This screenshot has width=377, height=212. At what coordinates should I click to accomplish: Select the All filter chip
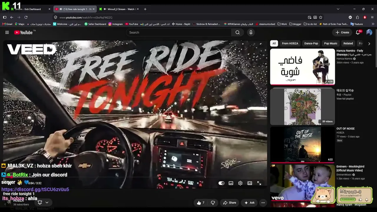click(x=274, y=44)
